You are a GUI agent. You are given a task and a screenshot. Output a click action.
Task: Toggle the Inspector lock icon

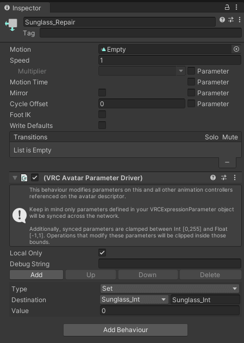click(x=227, y=8)
